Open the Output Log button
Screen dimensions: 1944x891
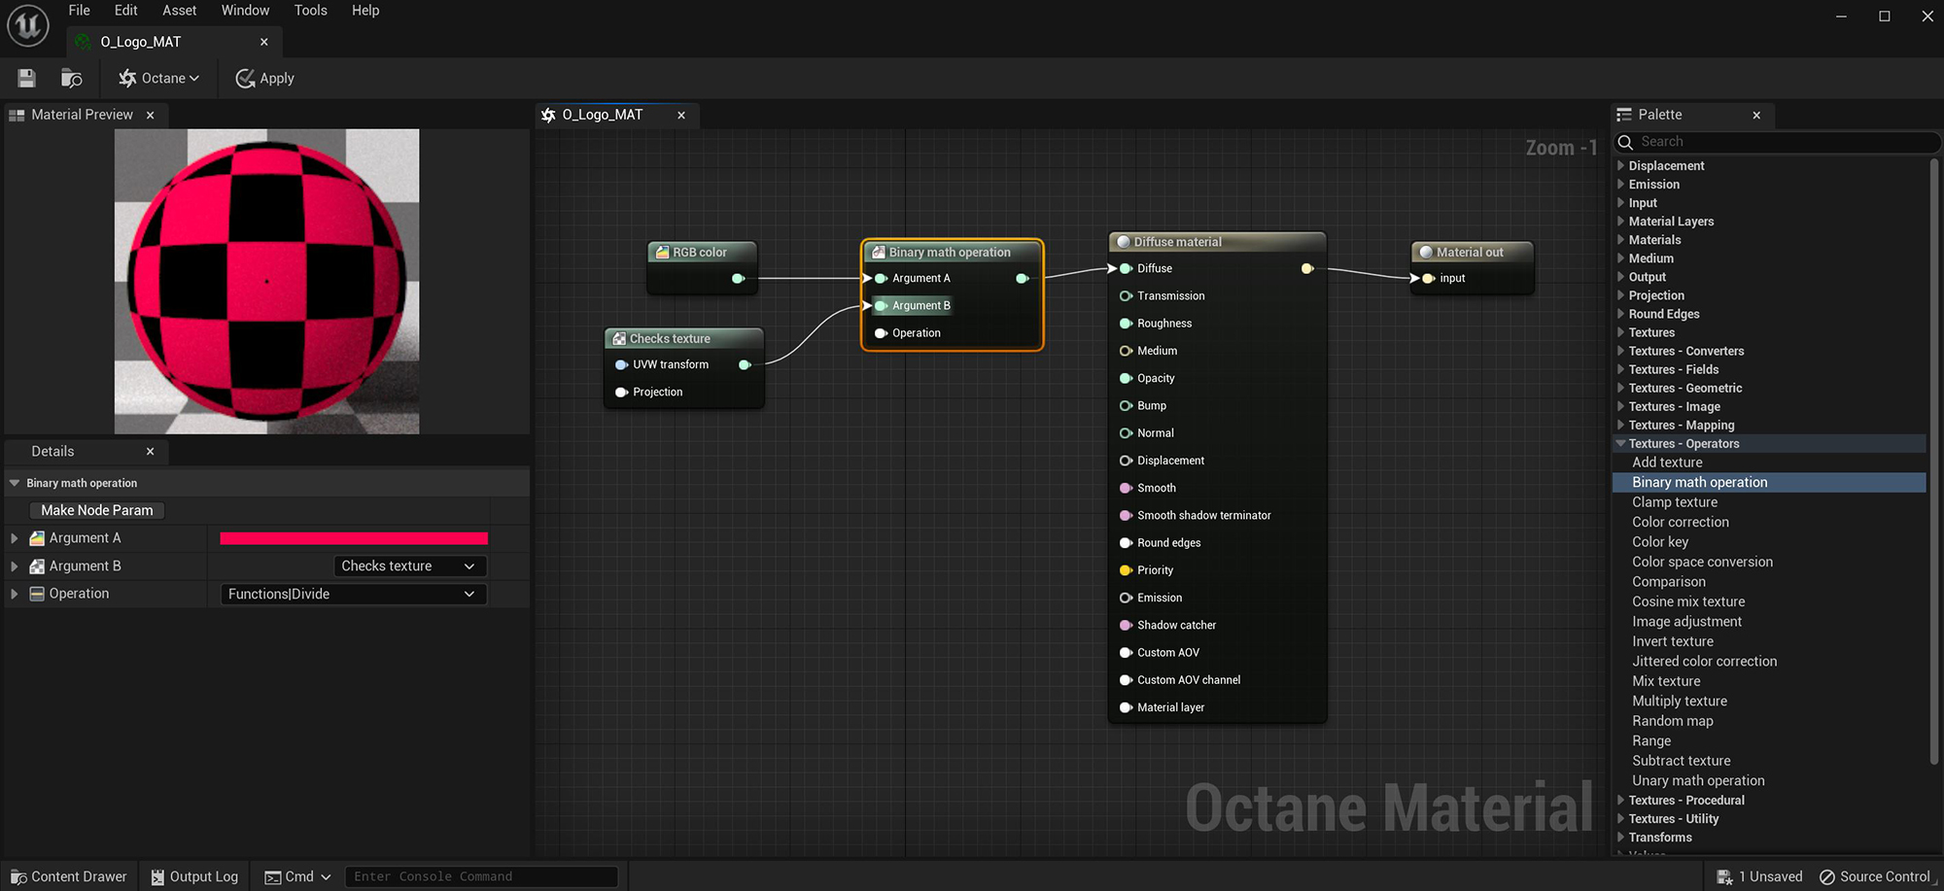coord(194,876)
